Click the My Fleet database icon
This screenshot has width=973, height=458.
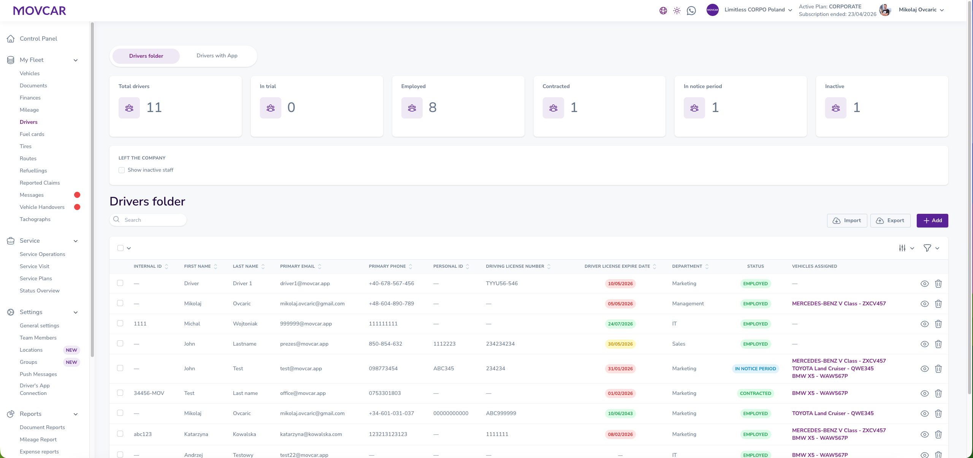point(11,60)
